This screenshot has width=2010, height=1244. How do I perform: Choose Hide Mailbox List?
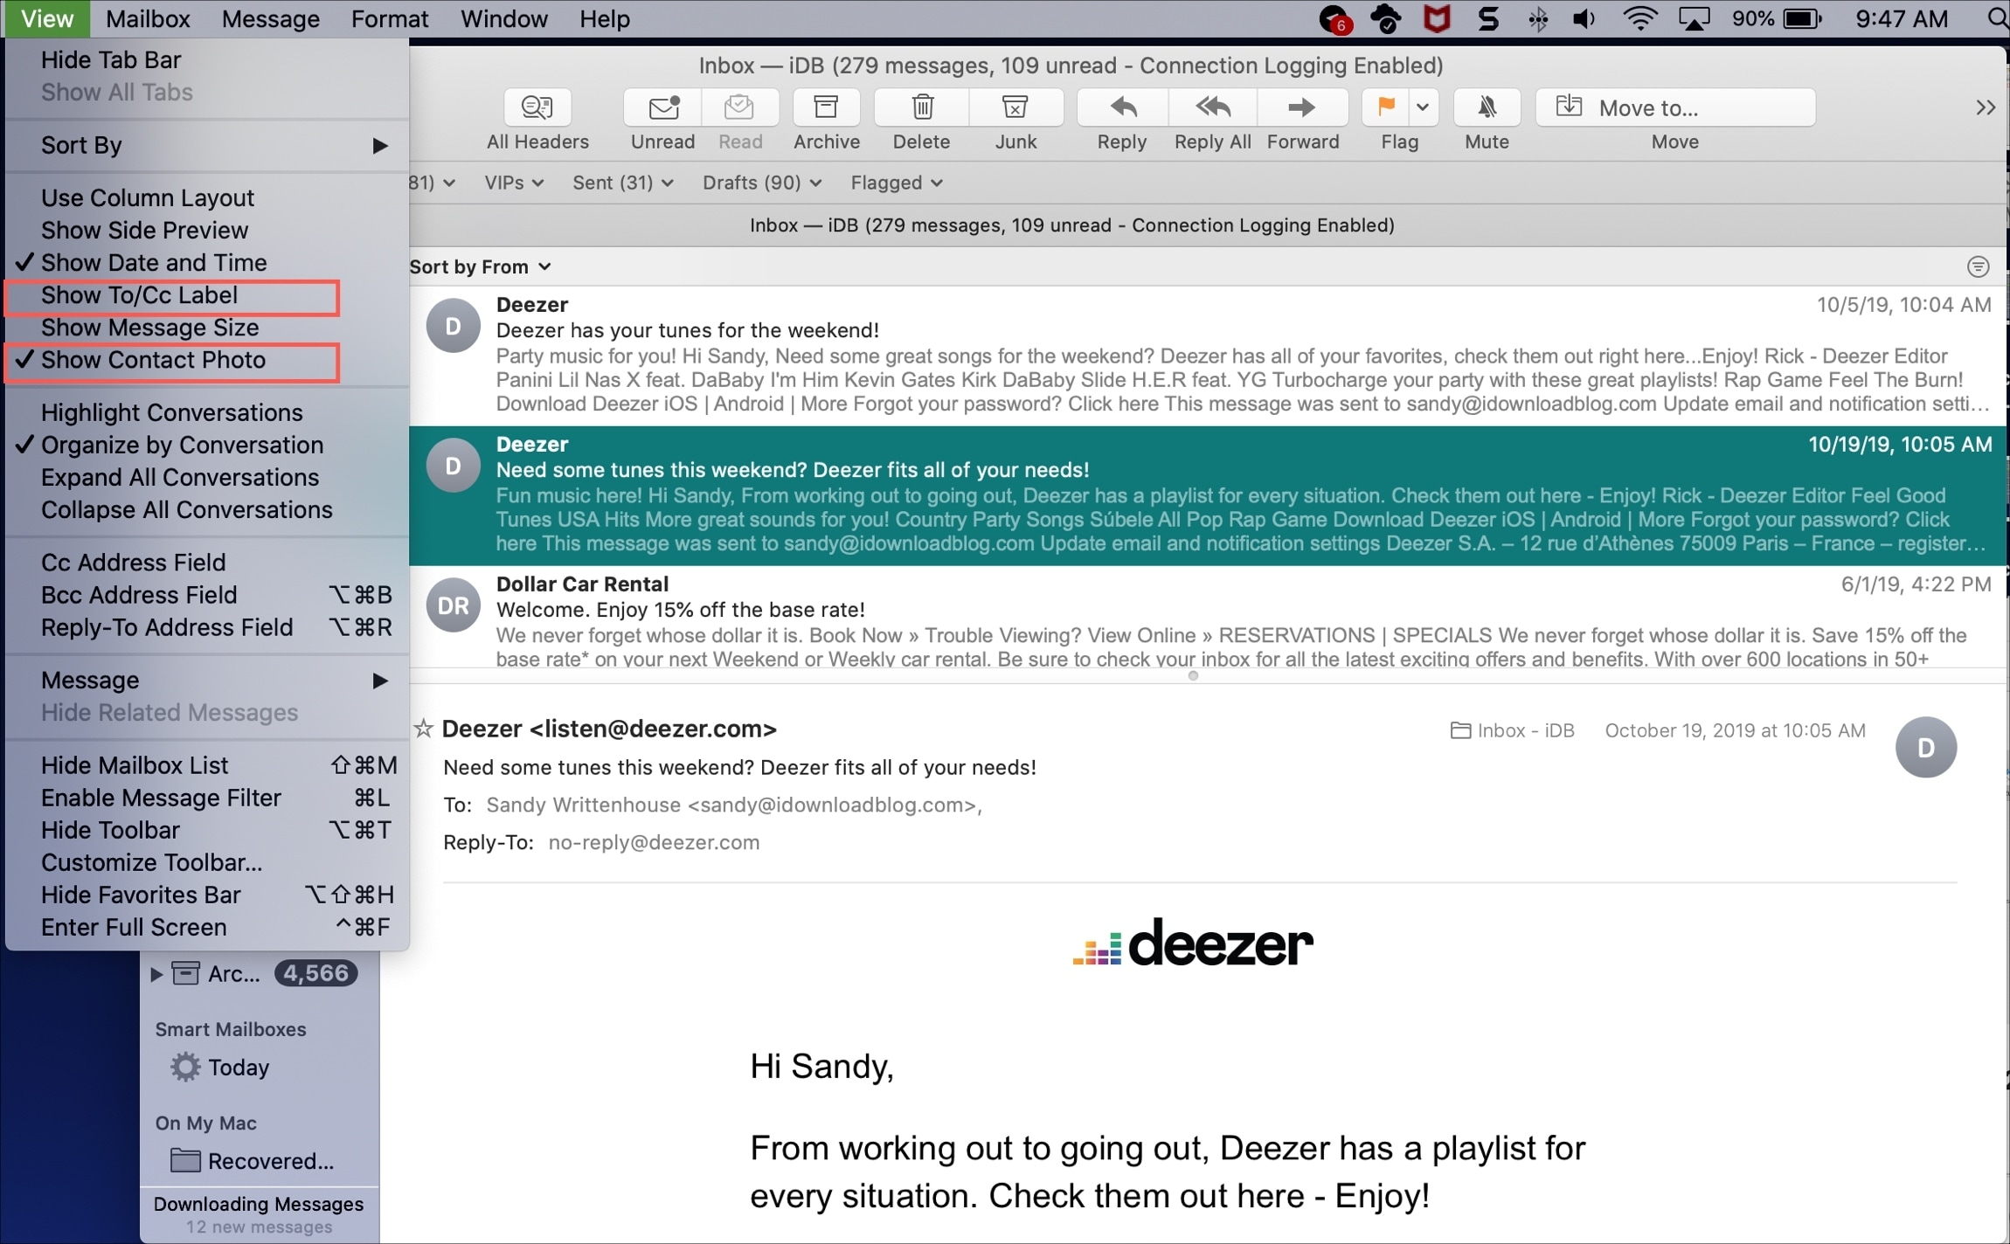pyautogui.click(x=206, y=765)
